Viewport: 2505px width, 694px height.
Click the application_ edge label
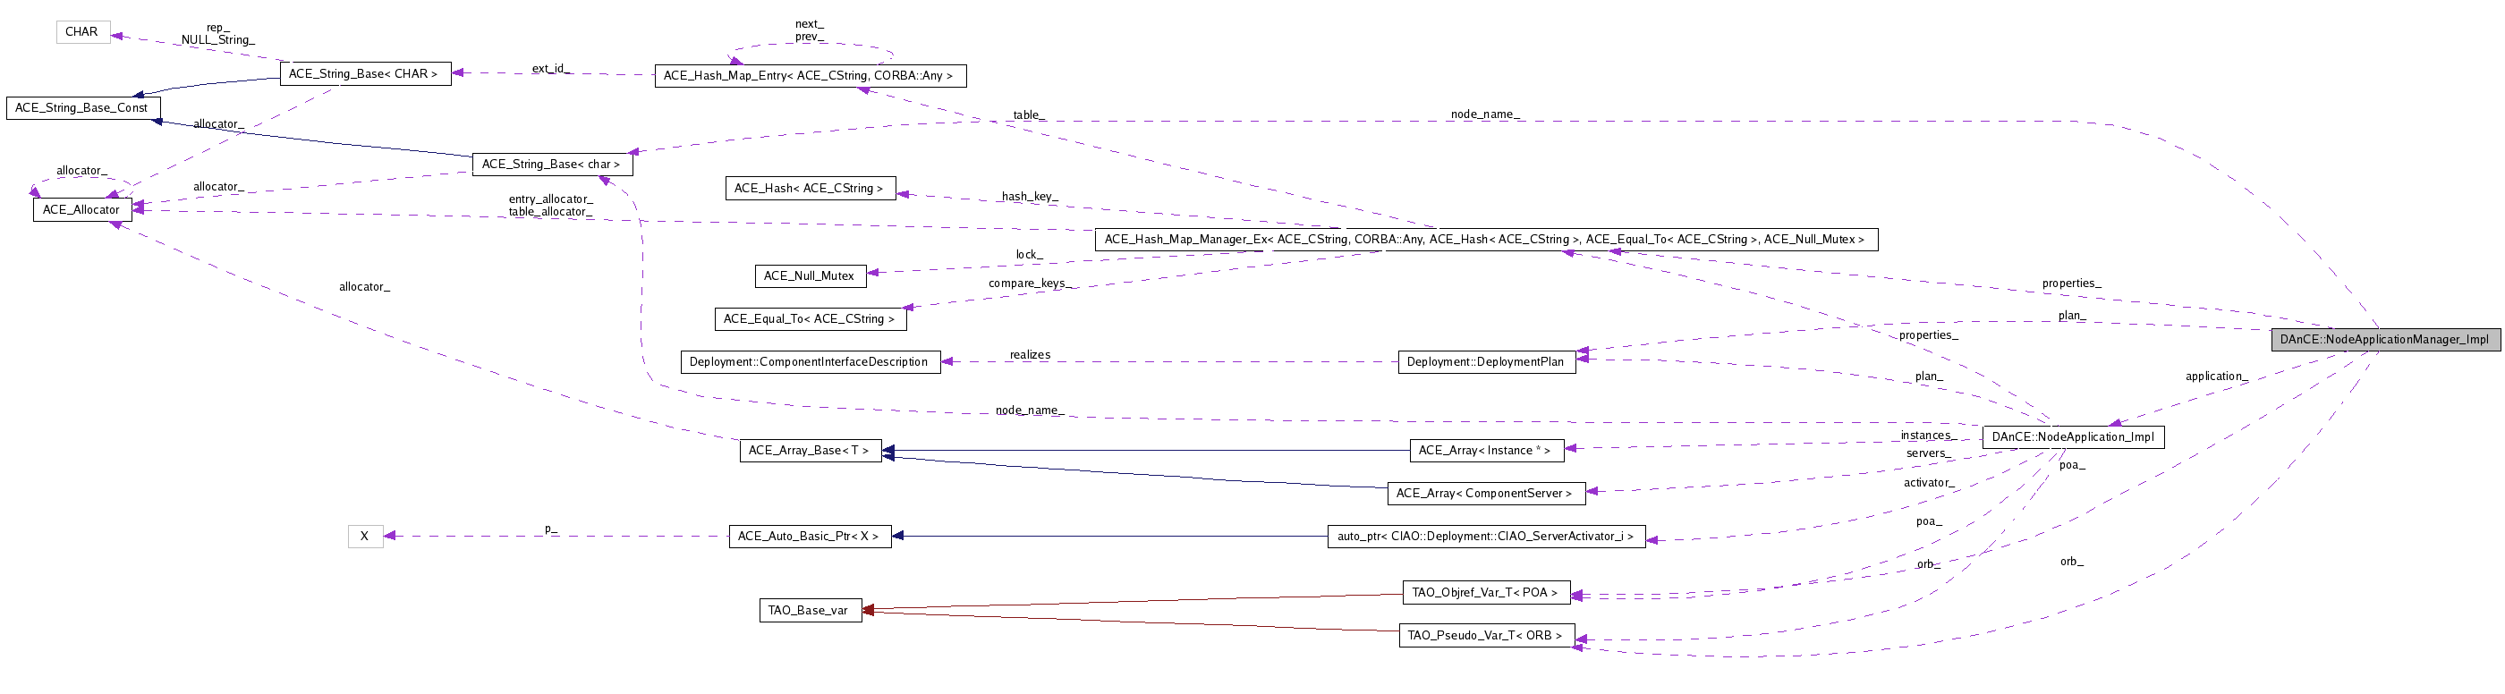pyautogui.click(x=2217, y=377)
